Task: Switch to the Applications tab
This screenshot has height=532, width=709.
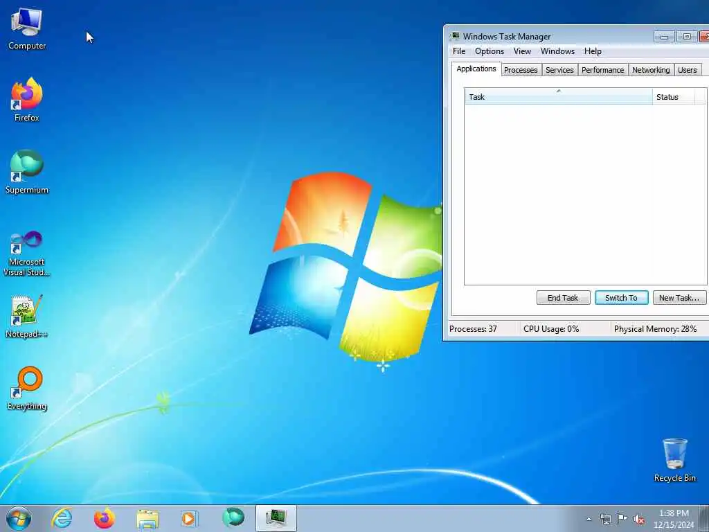Action: tap(476, 69)
